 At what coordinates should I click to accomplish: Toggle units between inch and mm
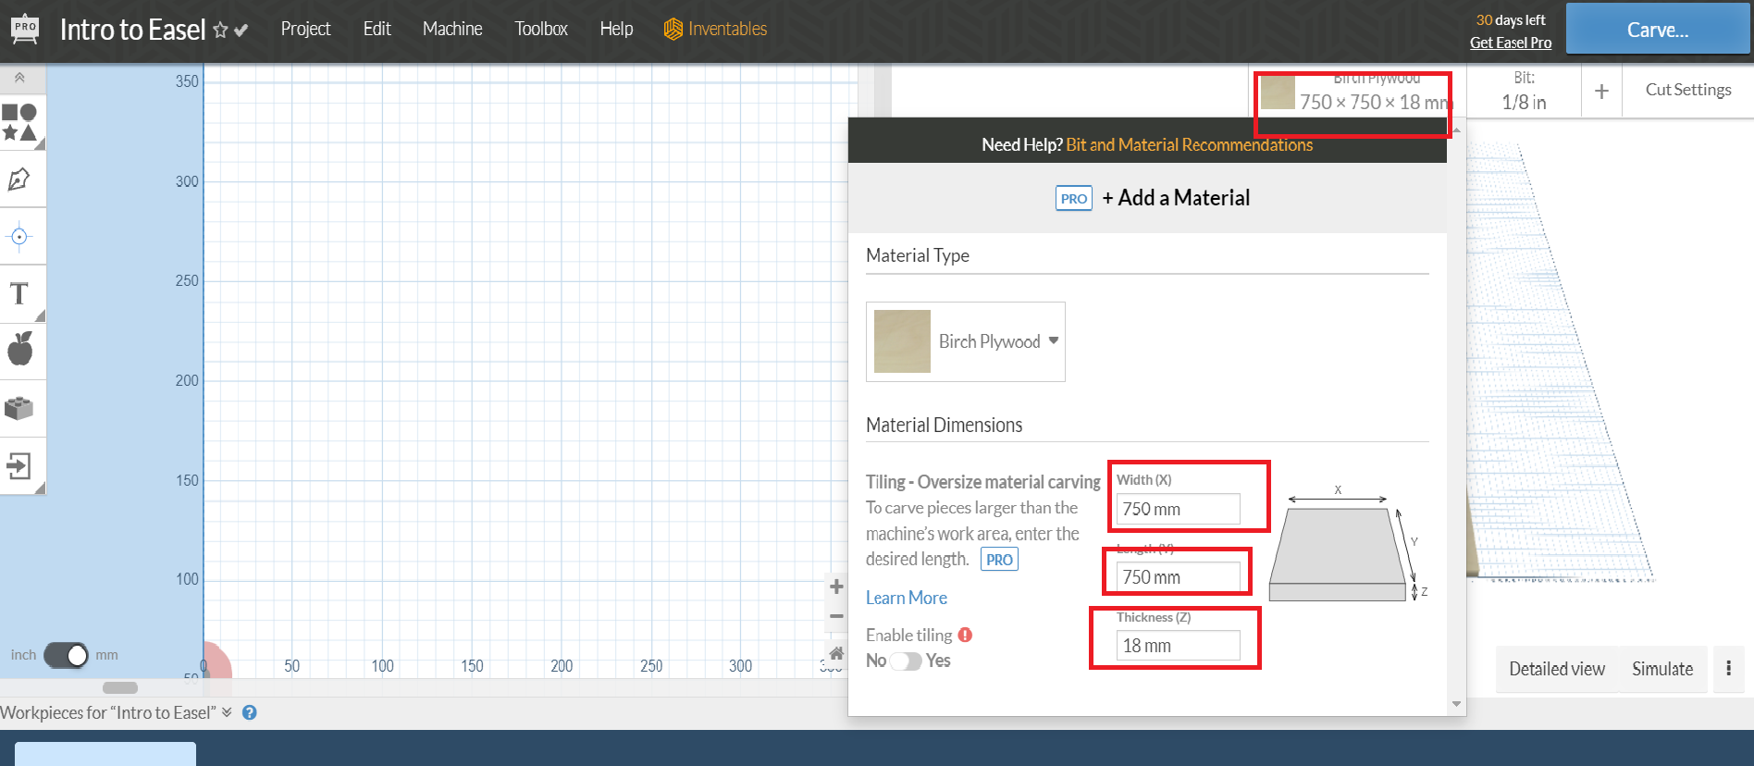click(66, 655)
